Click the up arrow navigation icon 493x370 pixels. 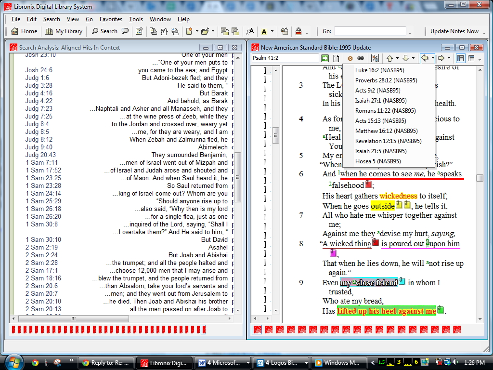[x=389, y=58]
